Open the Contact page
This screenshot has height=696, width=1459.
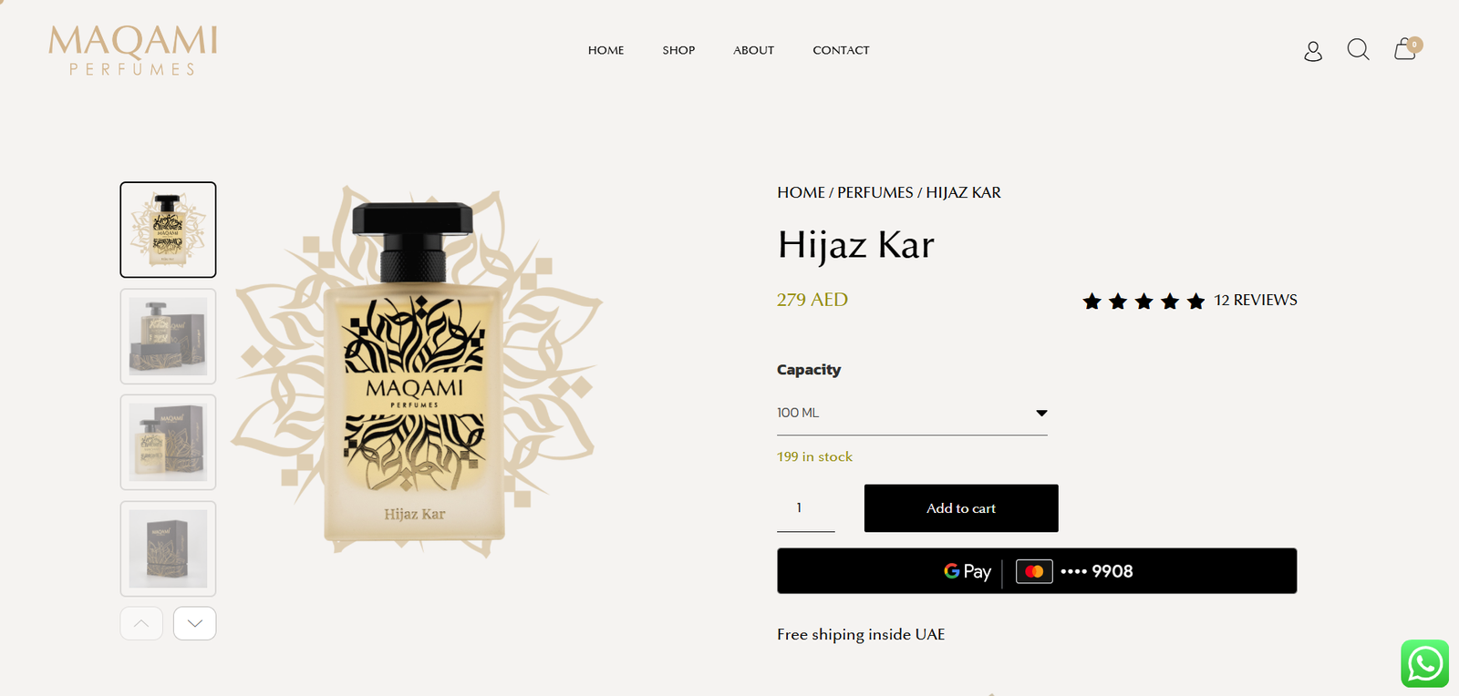841,50
